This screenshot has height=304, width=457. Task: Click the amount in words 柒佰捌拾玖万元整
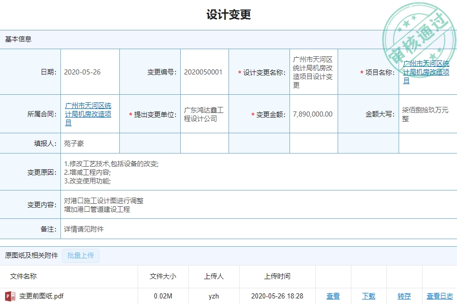425,114
